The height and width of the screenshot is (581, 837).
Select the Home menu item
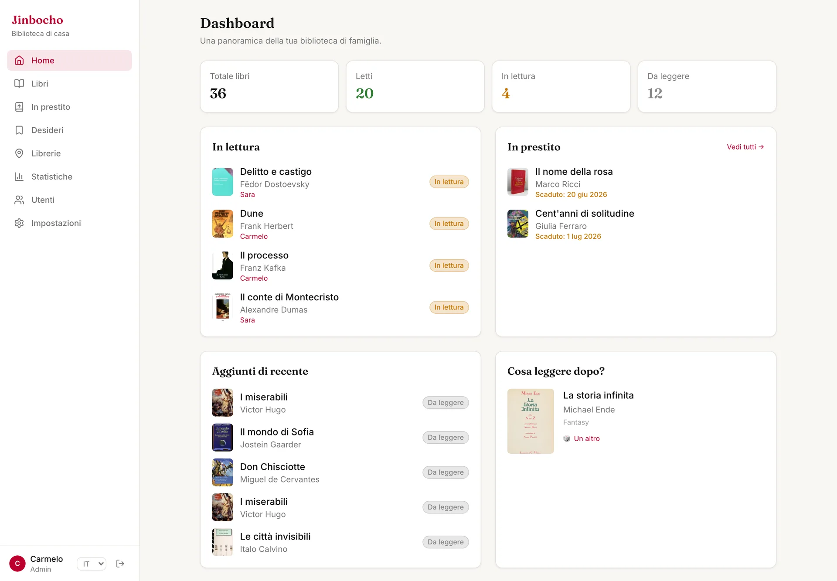(x=69, y=61)
